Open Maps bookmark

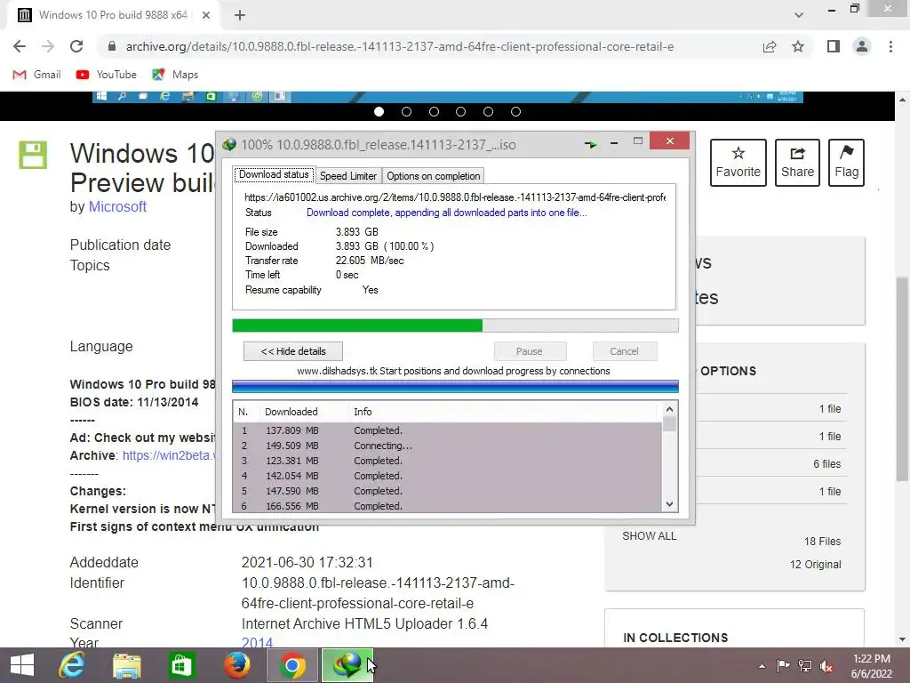pos(175,75)
